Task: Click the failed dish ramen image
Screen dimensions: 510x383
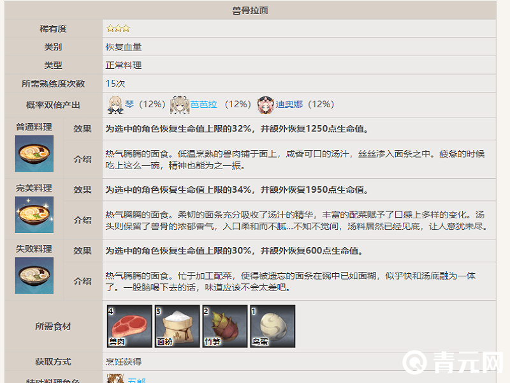Action: 34,276
